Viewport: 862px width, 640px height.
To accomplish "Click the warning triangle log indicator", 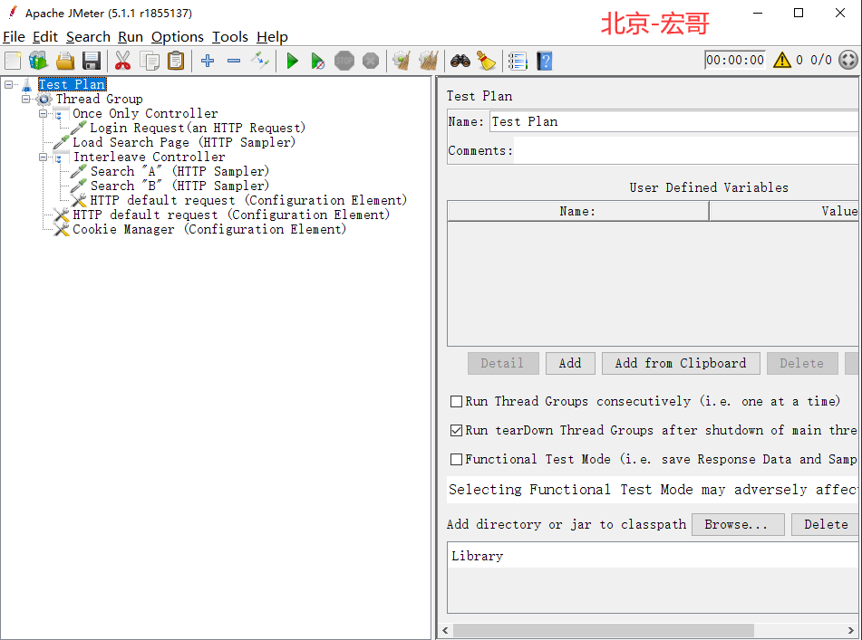I will point(781,60).
